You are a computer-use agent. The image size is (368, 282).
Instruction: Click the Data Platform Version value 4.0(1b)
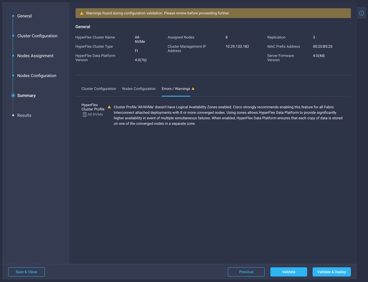pyautogui.click(x=141, y=60)
